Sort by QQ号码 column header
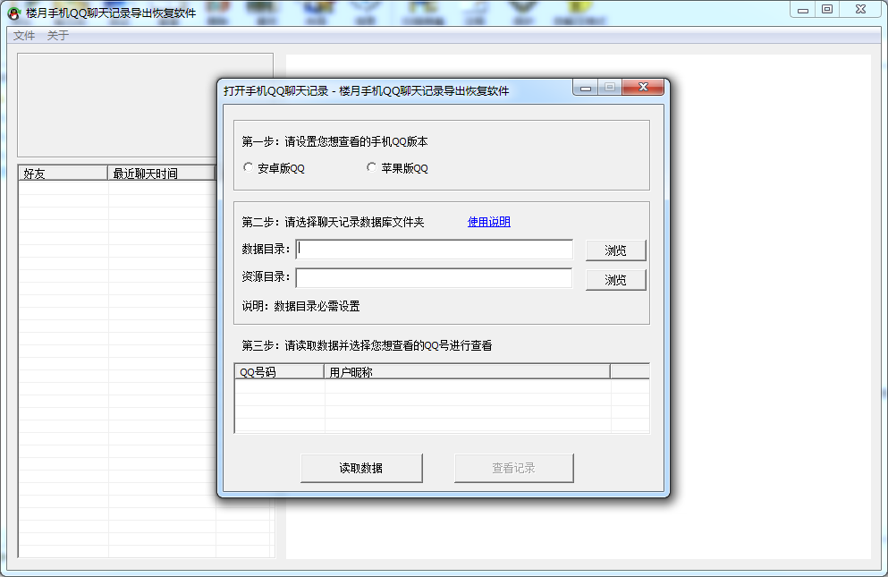Viewport: 888px width, 577px height. tap(279, 372)
